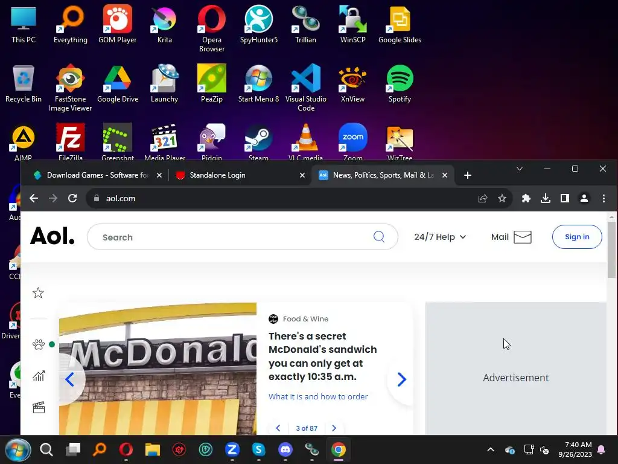Open the Windows Start button
This screenshot has height=464, width=618.
pos(18,449)
